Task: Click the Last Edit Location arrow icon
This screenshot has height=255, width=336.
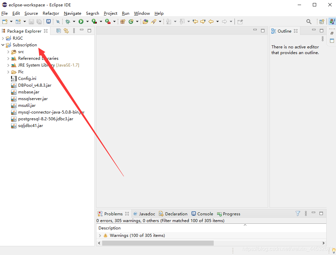Action: click(195, 22)
